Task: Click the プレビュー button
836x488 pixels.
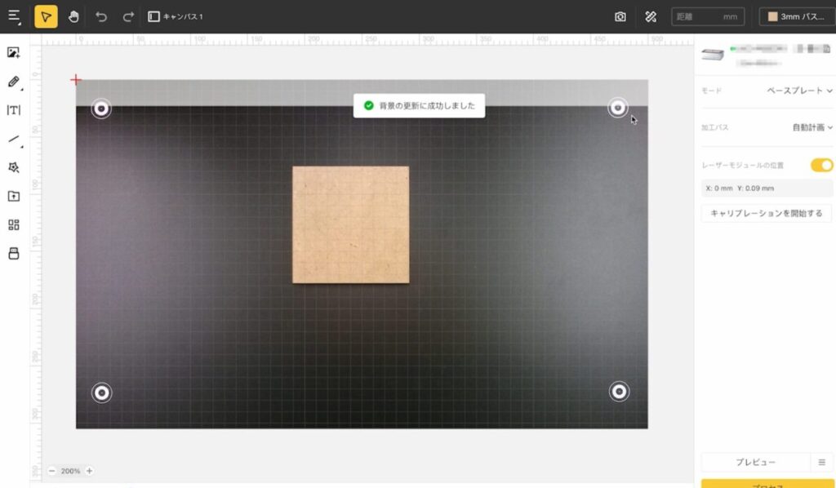Action: pyautogui.click(x=755, y=462)
